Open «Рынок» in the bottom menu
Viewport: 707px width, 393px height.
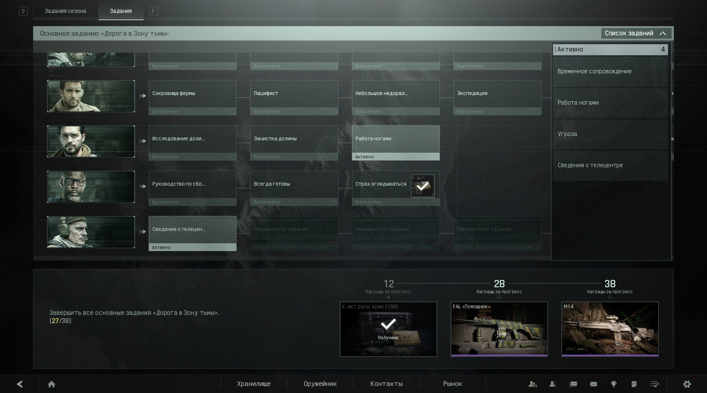[453, 384]
